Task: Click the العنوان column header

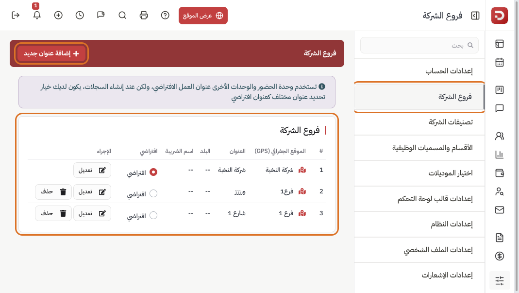Action: tap(238, 151)
